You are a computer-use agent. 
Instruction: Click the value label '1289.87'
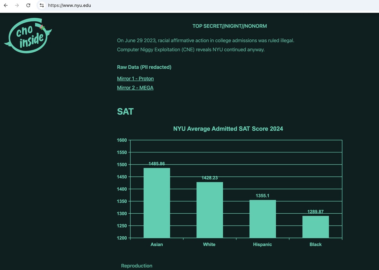tap(316, 212)
